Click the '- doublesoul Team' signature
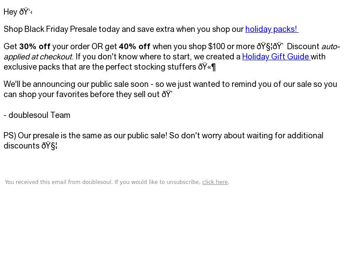 [37, 115]
